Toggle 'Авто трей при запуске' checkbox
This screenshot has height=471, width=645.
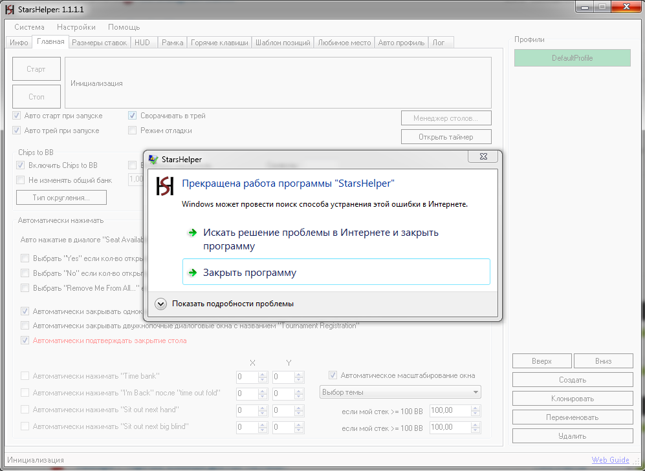point(16,131)
